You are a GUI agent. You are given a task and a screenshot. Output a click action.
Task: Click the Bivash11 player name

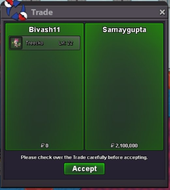click(44, 29)
